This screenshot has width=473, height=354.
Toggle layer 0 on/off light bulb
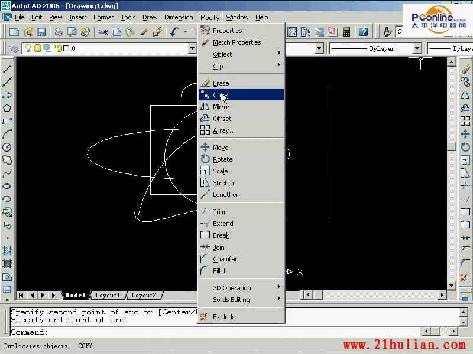coord(28,48)
